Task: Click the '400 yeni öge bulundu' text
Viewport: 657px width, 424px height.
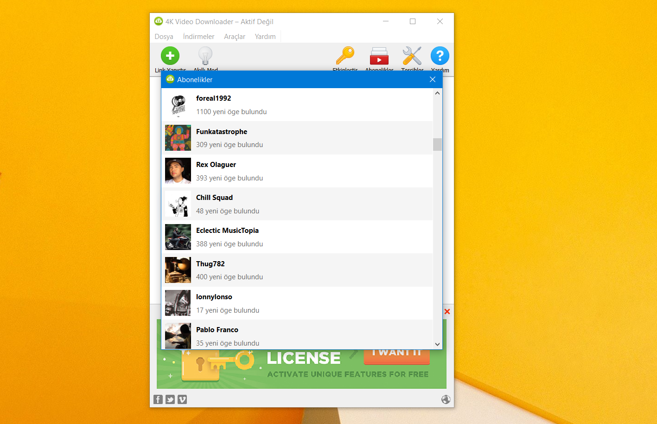Action: coord(230,277)
